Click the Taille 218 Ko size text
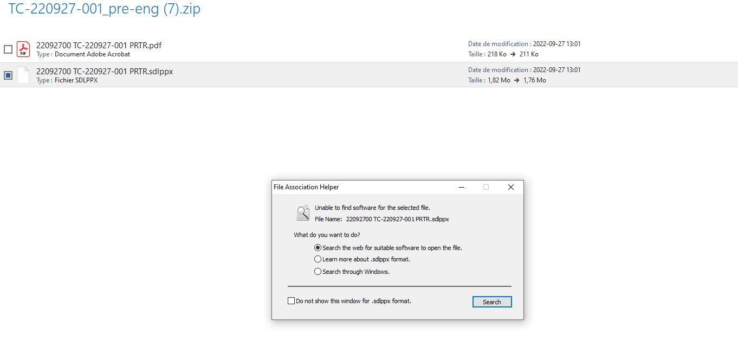This screenshot has width=738, height=359. click(x=487, y=54)
